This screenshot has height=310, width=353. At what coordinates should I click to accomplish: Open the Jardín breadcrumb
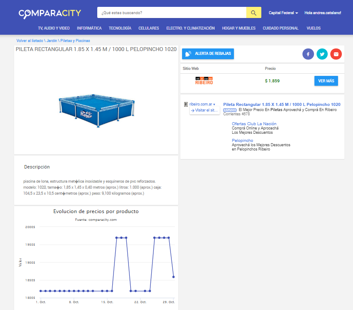pos(52,41)
